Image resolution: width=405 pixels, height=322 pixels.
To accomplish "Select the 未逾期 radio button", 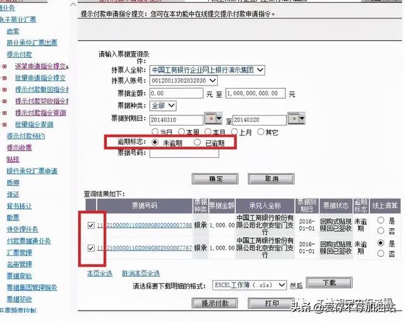I will 155,142.
